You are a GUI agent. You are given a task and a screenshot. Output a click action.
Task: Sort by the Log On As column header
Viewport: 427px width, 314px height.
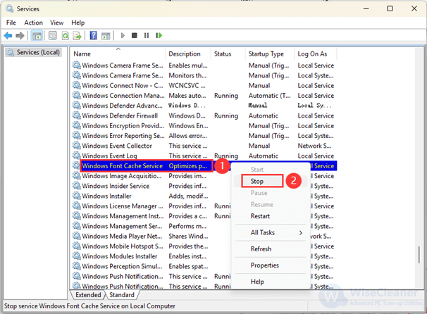(316, 54)
